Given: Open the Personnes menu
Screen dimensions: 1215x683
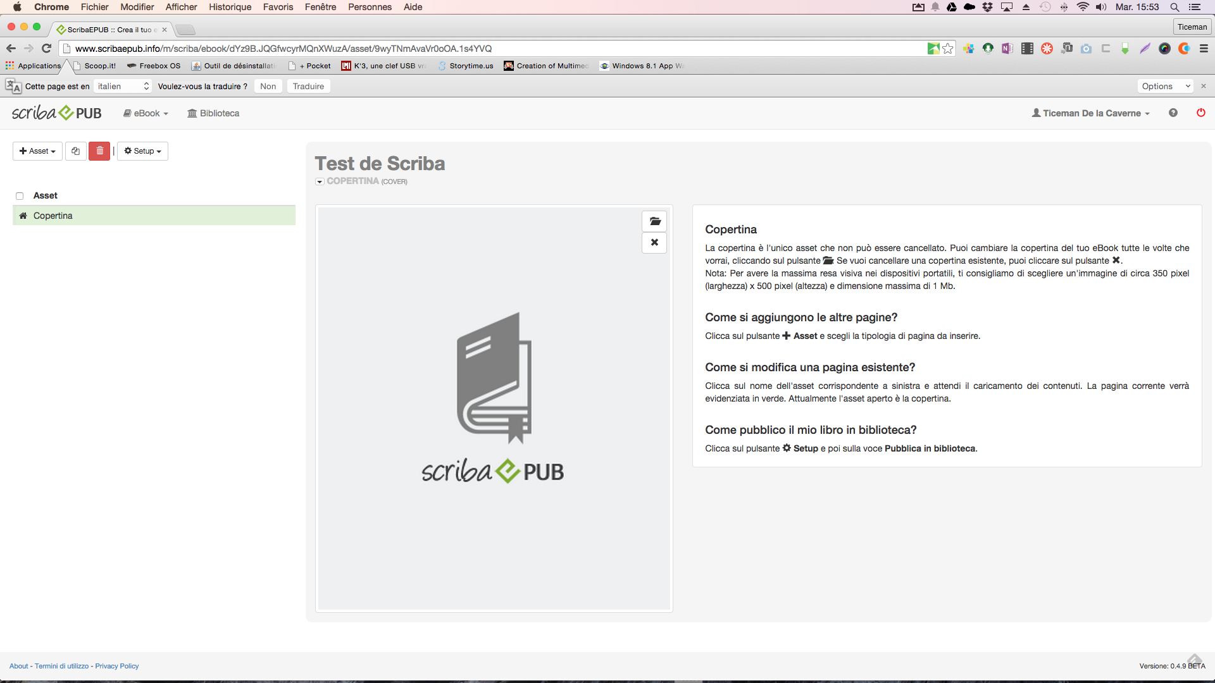Looking at the screenshot, I should [370, 7].
